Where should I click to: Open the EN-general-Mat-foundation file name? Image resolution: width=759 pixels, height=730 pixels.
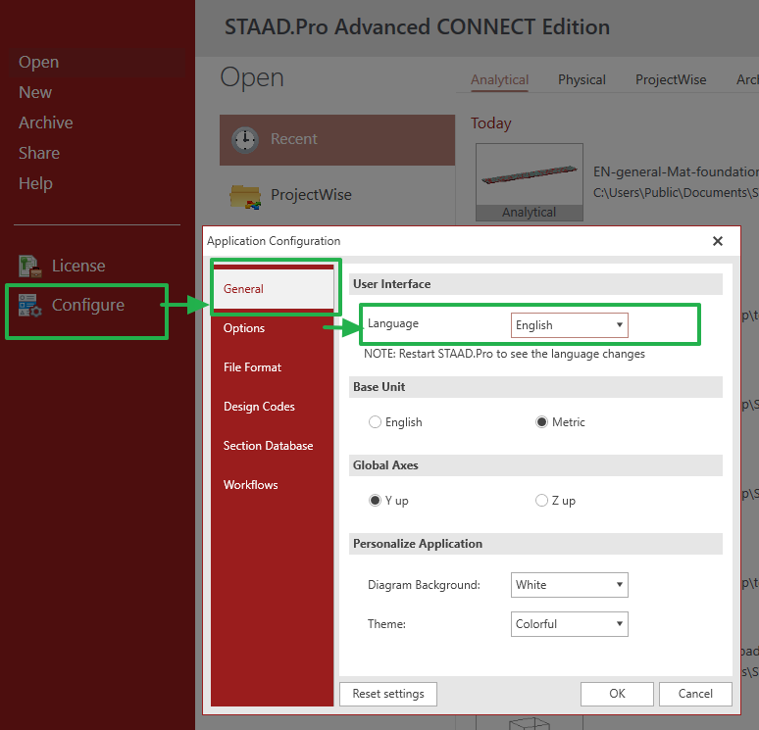pyautogui.click(x=676, y=171)
